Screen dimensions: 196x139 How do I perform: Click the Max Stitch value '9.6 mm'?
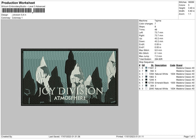pyautogui.click(x=158, y=50)
